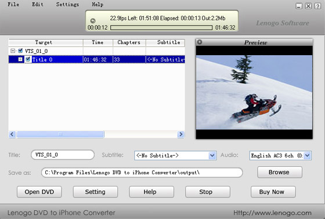
Task: Open the File menu
Action: pyautogui.click(x=13, y=4)
